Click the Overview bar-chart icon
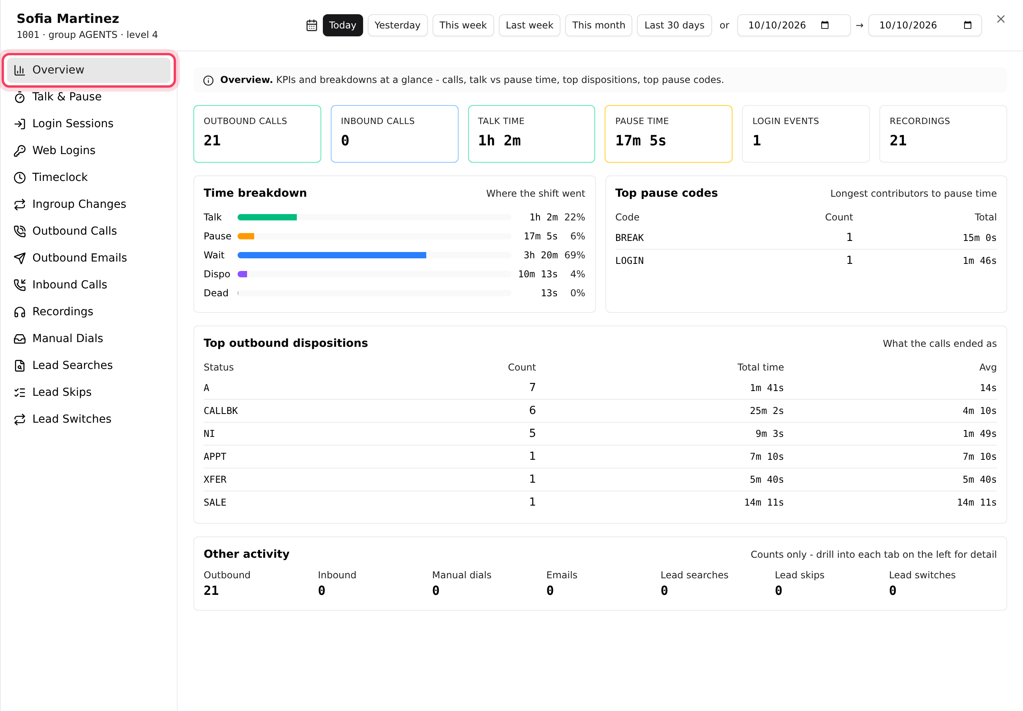The width and height of the screenshot is (1023, 711). tap(20, 70)
